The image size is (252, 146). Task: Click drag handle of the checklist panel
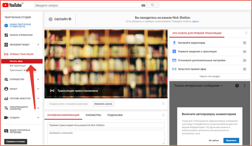(246, 33)
